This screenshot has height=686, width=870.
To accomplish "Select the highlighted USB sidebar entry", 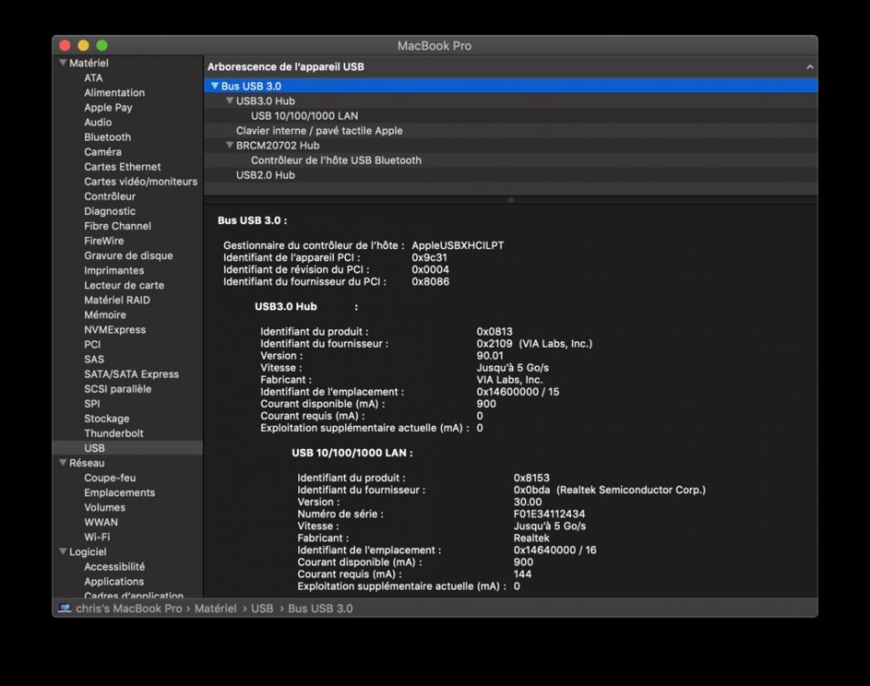I will [127, 448].
